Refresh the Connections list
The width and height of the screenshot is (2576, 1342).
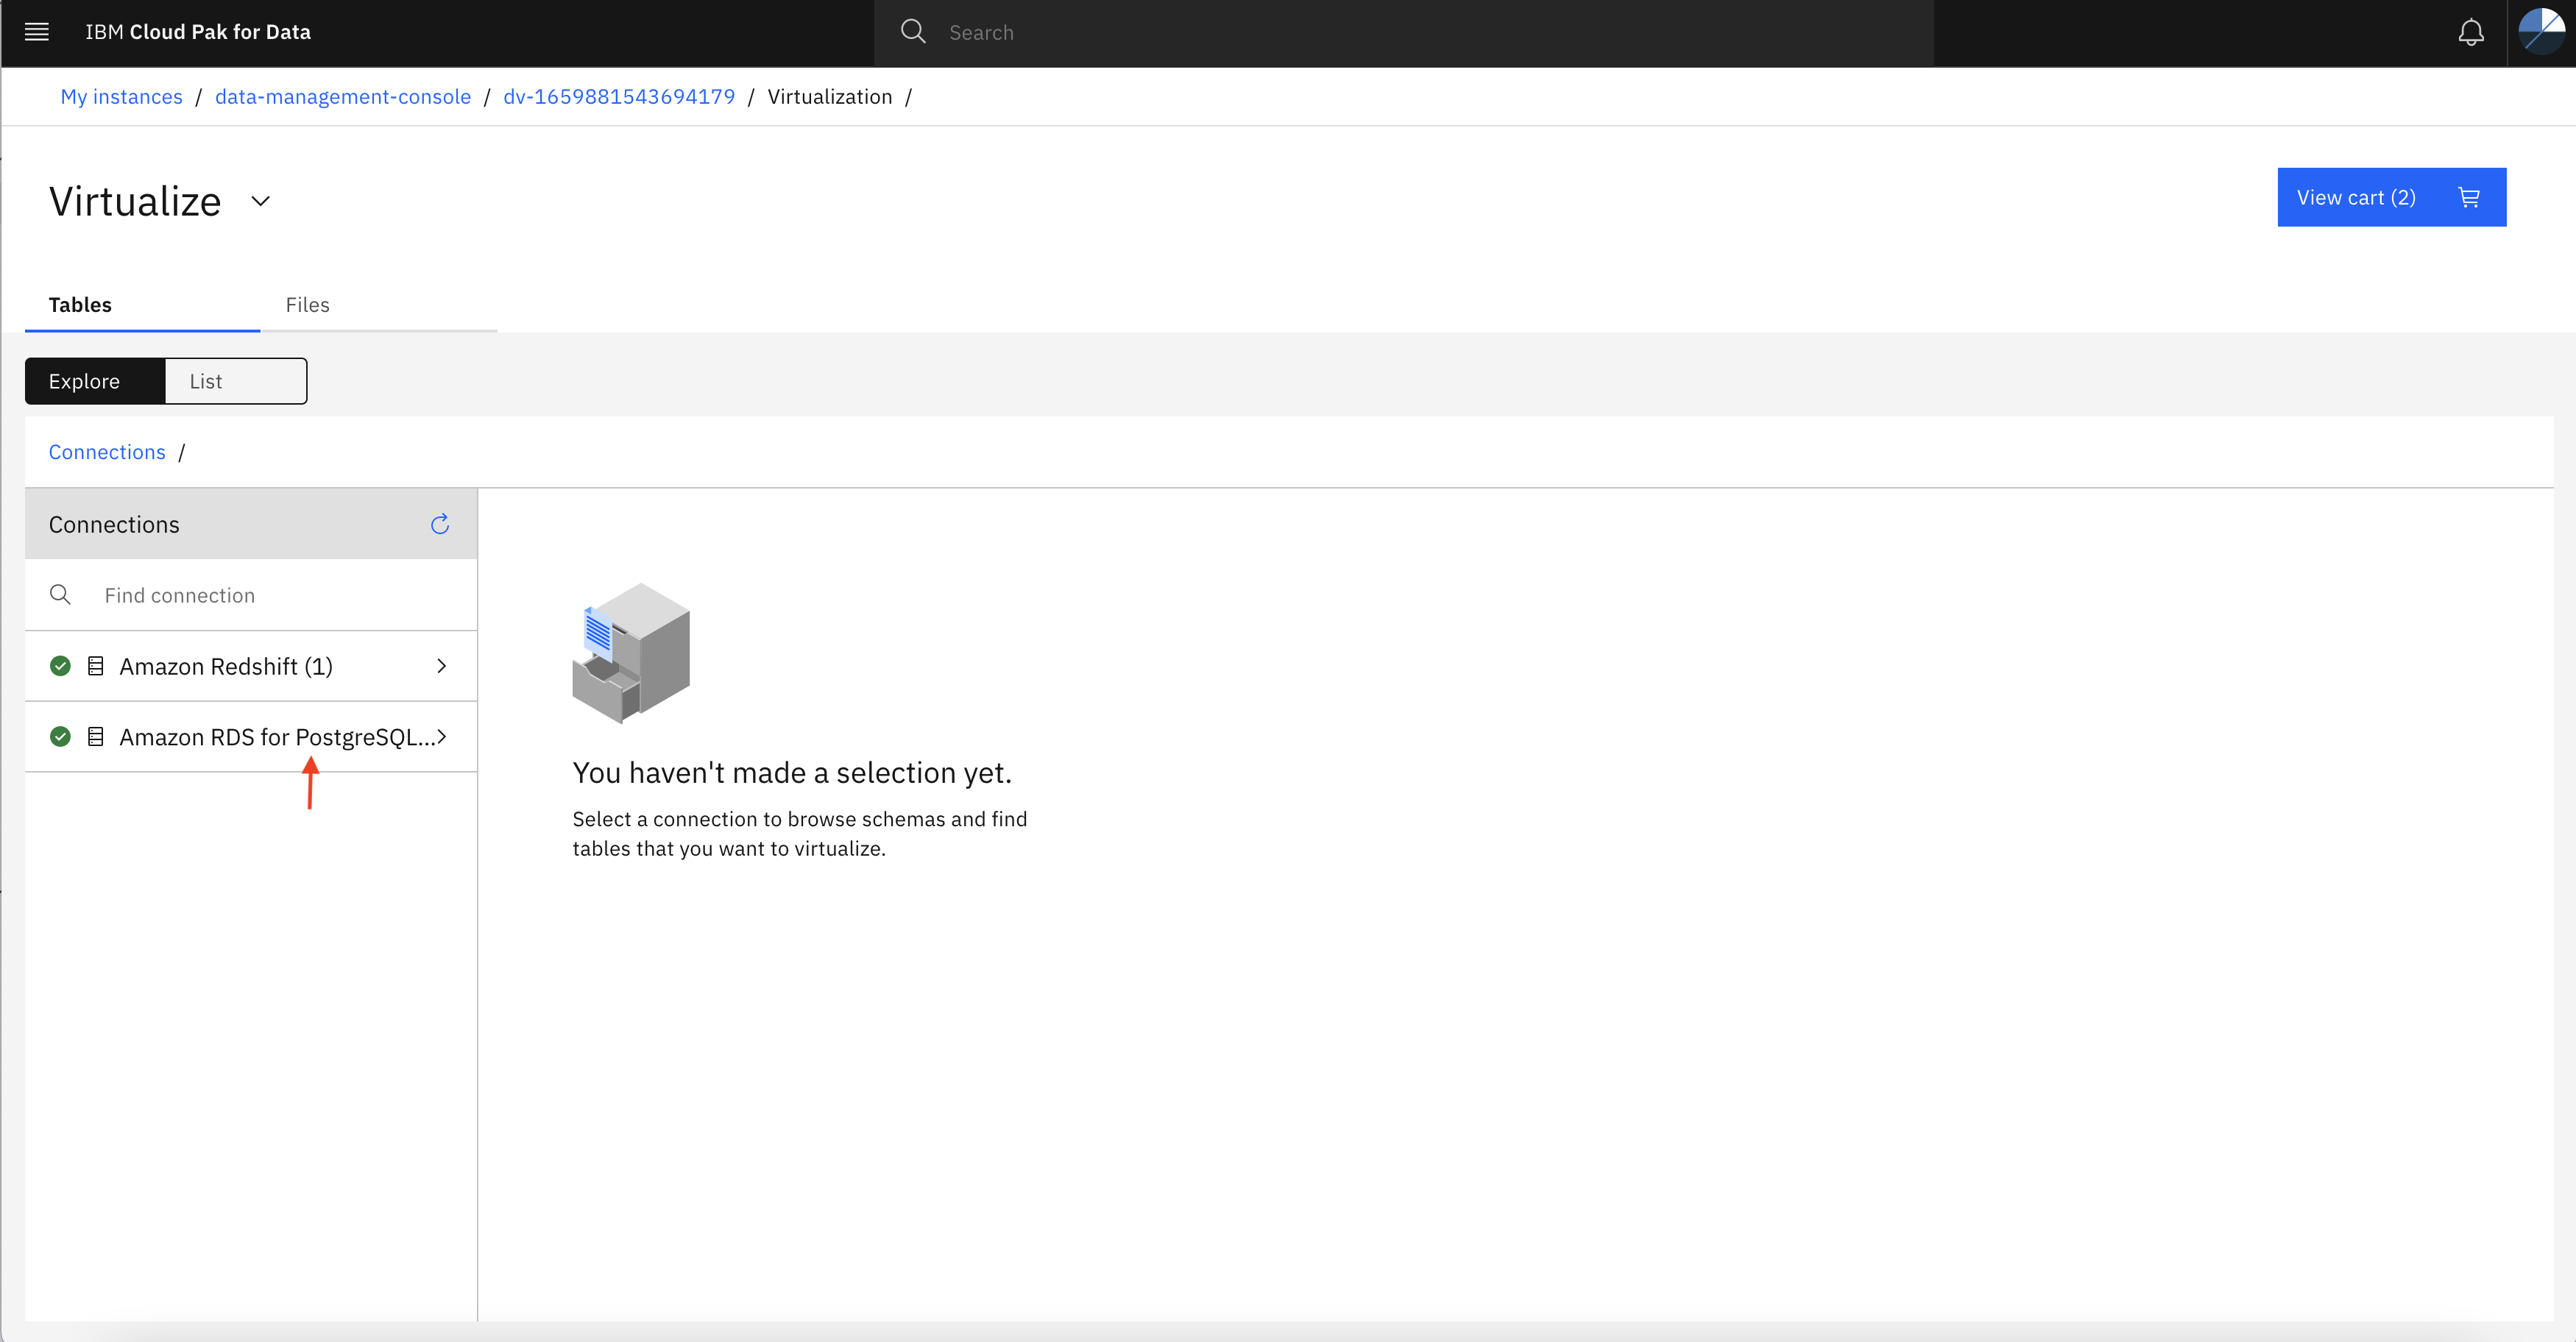pos(440,524)
